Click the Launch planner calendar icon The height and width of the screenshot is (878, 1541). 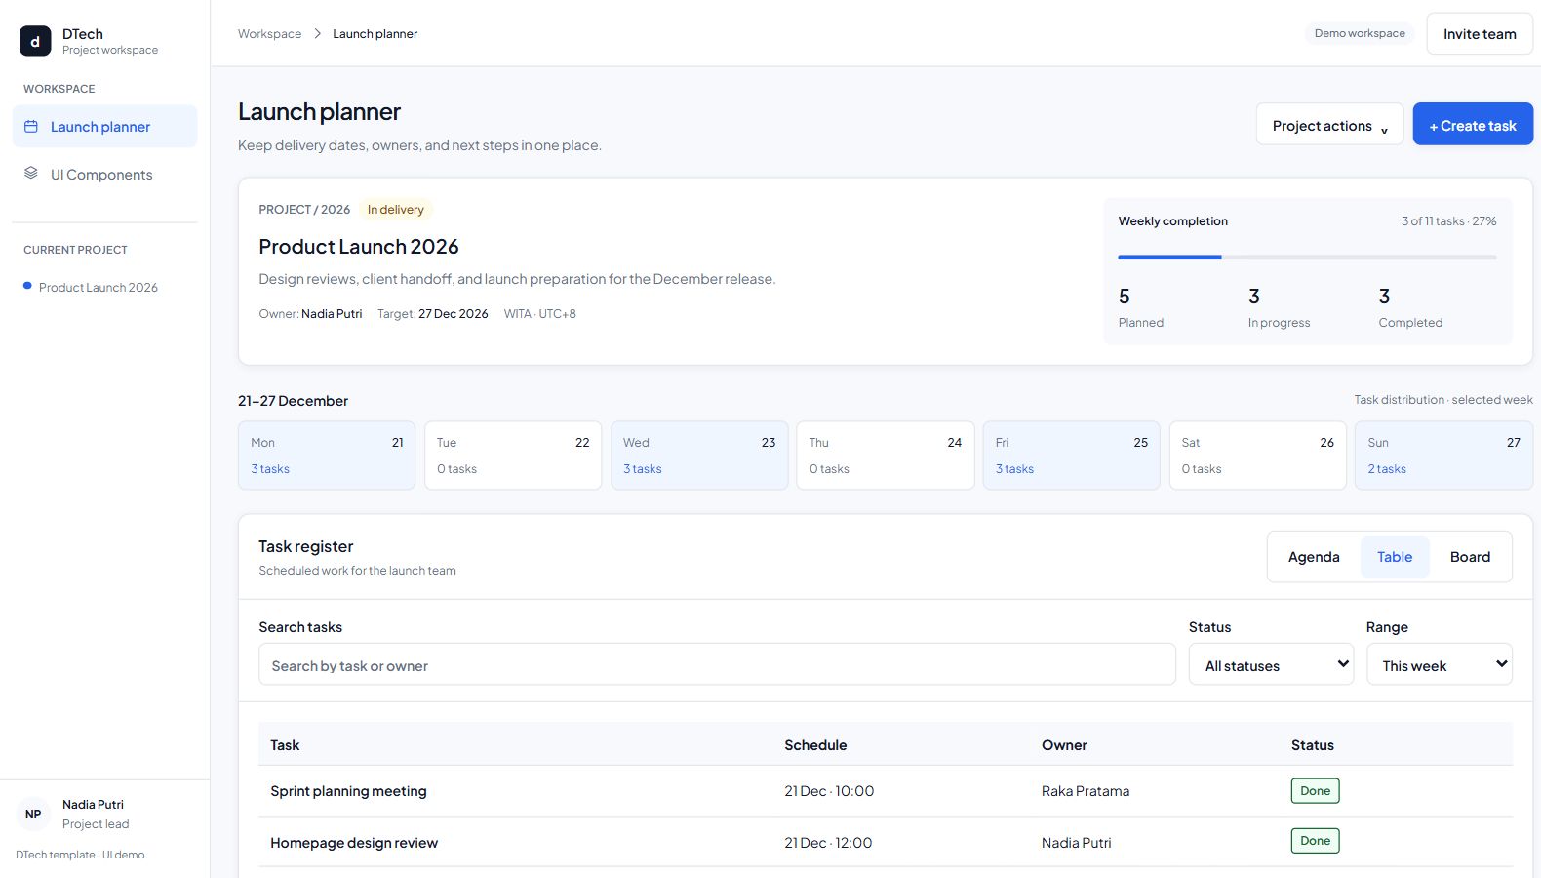click(x=31, y=127)
